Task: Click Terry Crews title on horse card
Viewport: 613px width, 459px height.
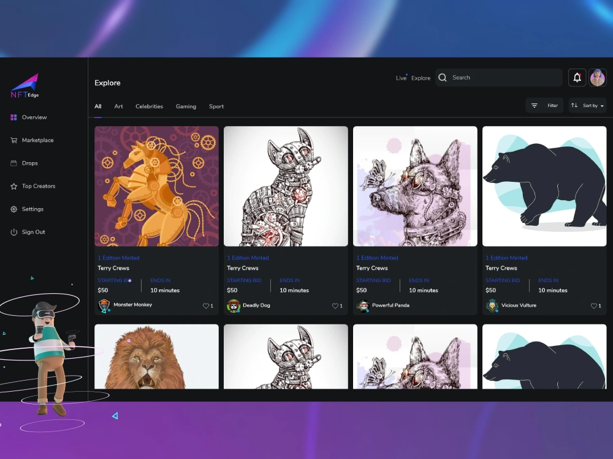Action: 113,268
